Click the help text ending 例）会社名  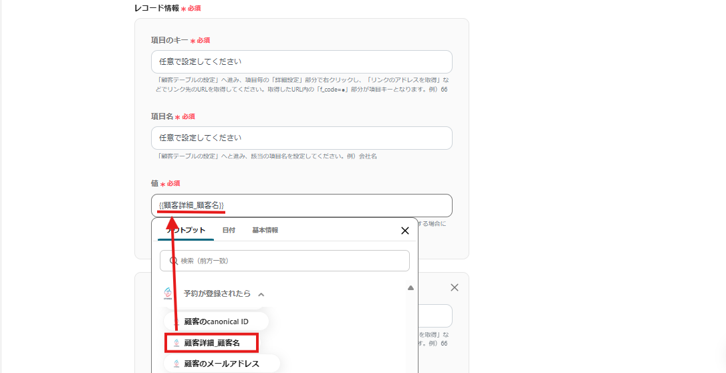click(266, 156)
